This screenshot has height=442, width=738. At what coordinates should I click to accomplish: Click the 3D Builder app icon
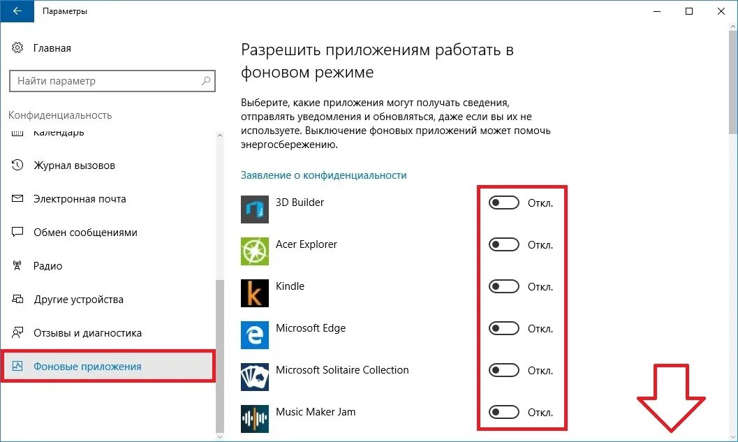coord(255,209)
